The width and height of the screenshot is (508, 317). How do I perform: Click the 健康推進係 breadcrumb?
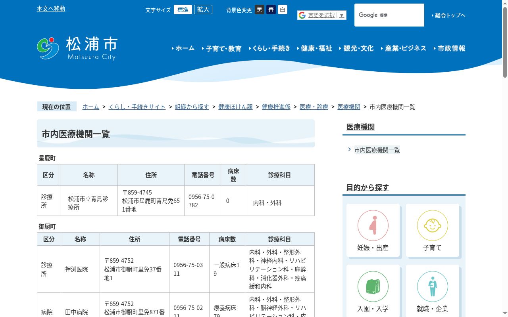coord(276,107)
